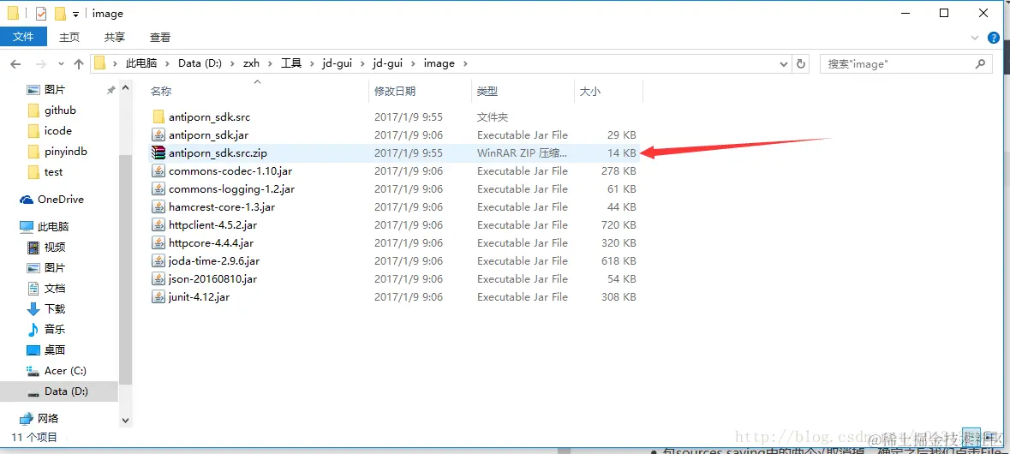Click 此电脑 in the address breadcrumb
The image size is (1010, 454).
pos(141,63)
